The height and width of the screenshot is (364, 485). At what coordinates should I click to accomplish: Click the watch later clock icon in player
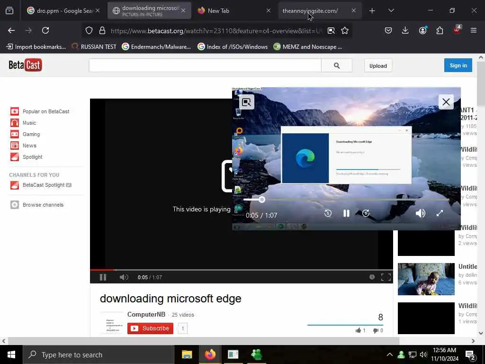[x=372, y=277]
